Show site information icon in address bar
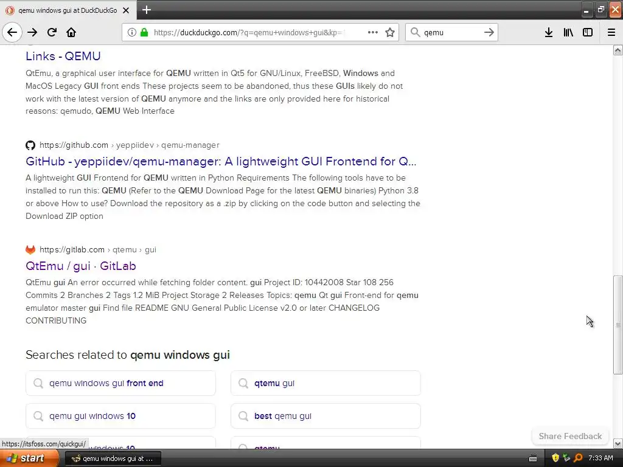This screenshot has height=467, width=623. pyautogui.click(x=132, y=32)
